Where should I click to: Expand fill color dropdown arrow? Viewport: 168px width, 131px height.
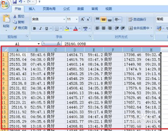click(x=71, y=29)
